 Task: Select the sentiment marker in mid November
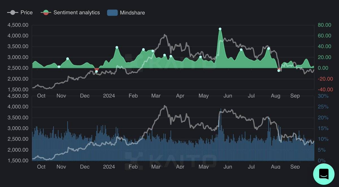tap(68, 59)
